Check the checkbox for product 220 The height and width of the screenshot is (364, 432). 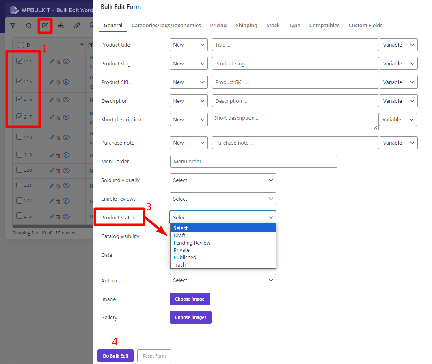20,169
